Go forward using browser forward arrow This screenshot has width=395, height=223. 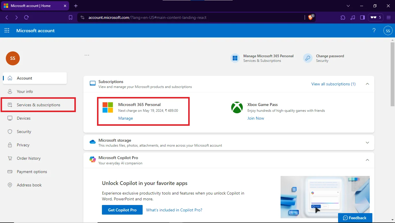pyautogui.click(x=17, y=17)
